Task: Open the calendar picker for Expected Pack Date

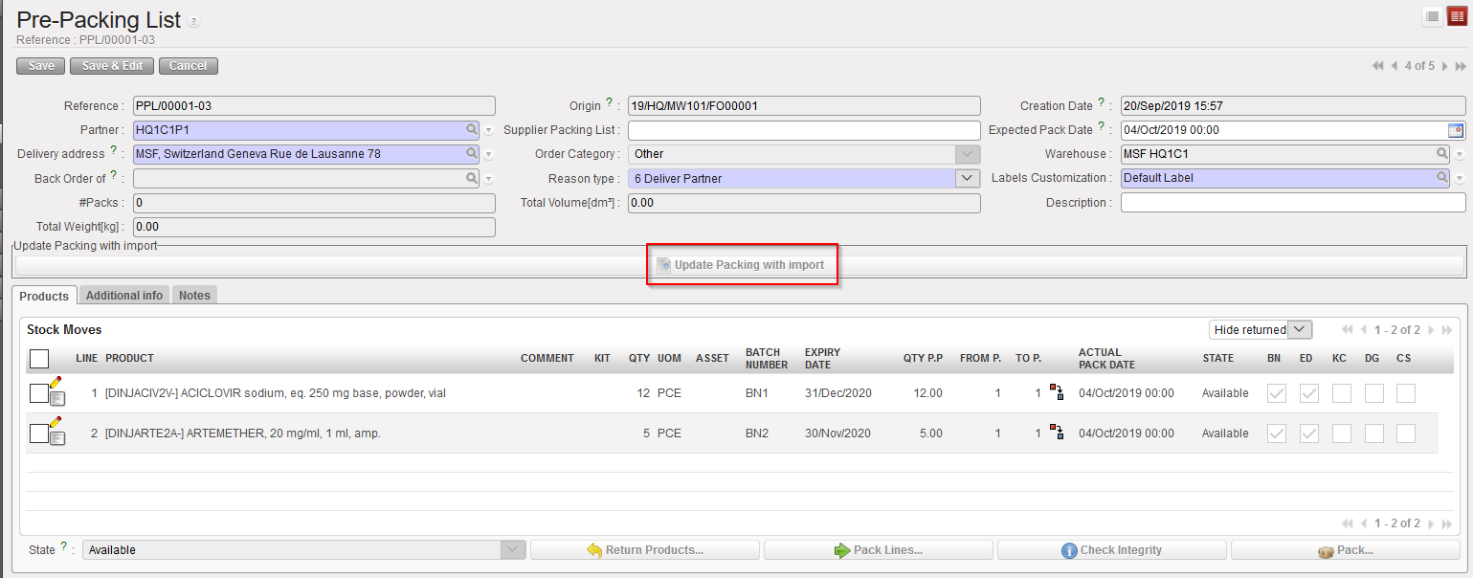Action: 1456,130
